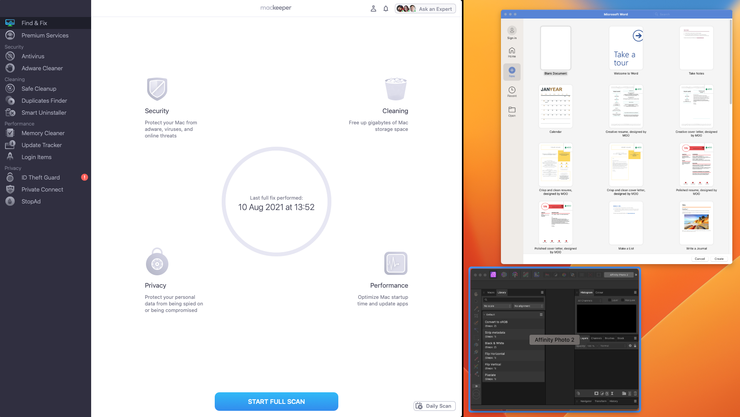This screenshot has height=417, width=740.
Task: Open the No alignment dropdown in Library
Action: pos(528,306)
